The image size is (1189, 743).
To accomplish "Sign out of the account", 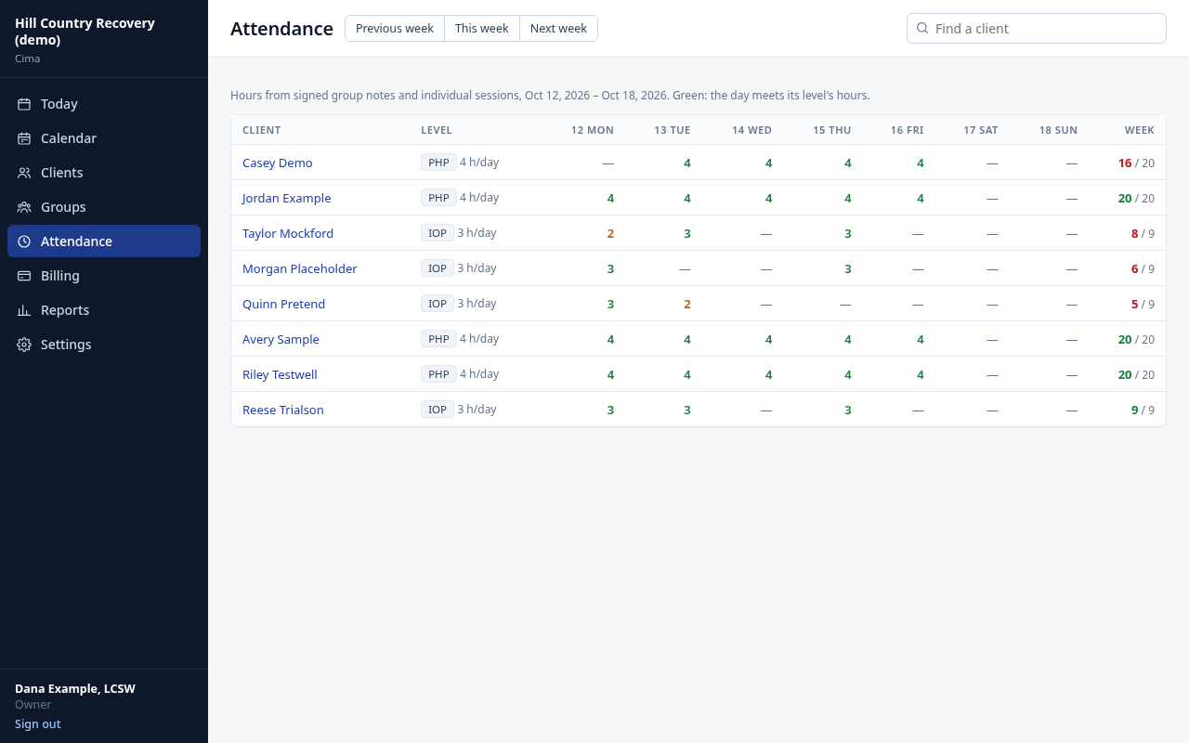I will (x=38, y=723).
